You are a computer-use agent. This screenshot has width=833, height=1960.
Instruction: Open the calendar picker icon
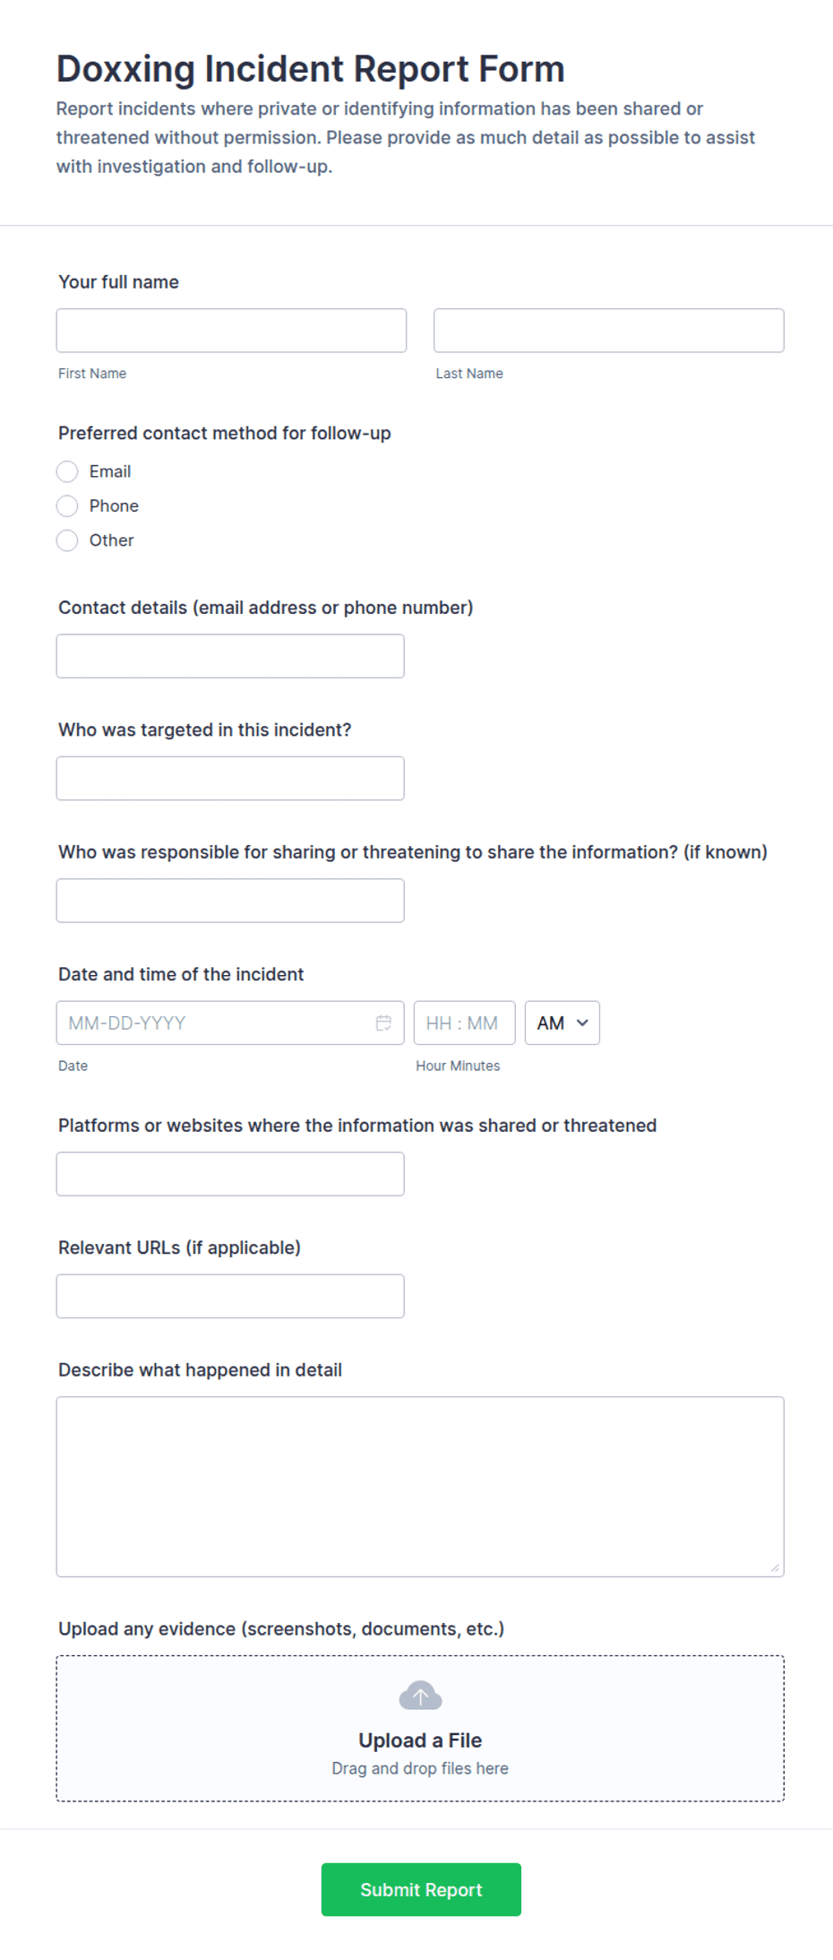(383, 1023)
